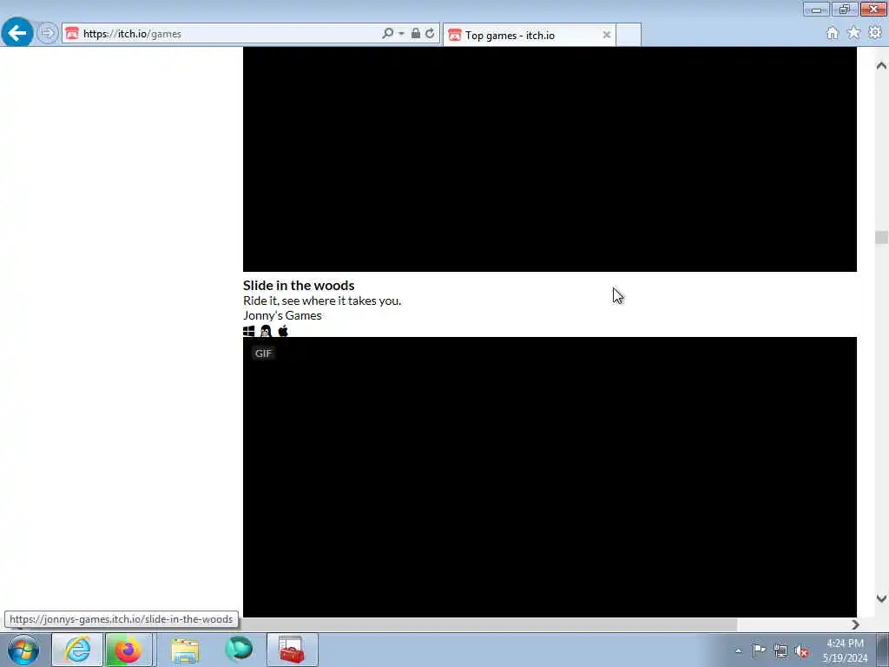Click the vertical scrollbar thumb

[x=881, y=237]
